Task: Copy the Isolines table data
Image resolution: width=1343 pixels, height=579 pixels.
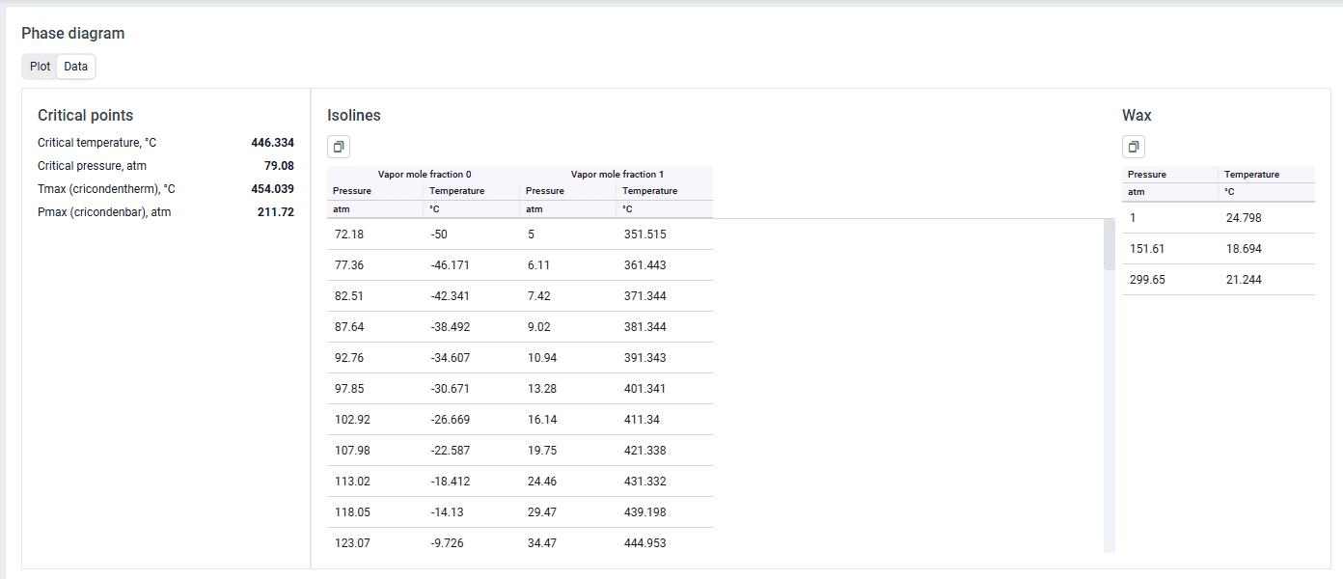Action: point(339,147)
